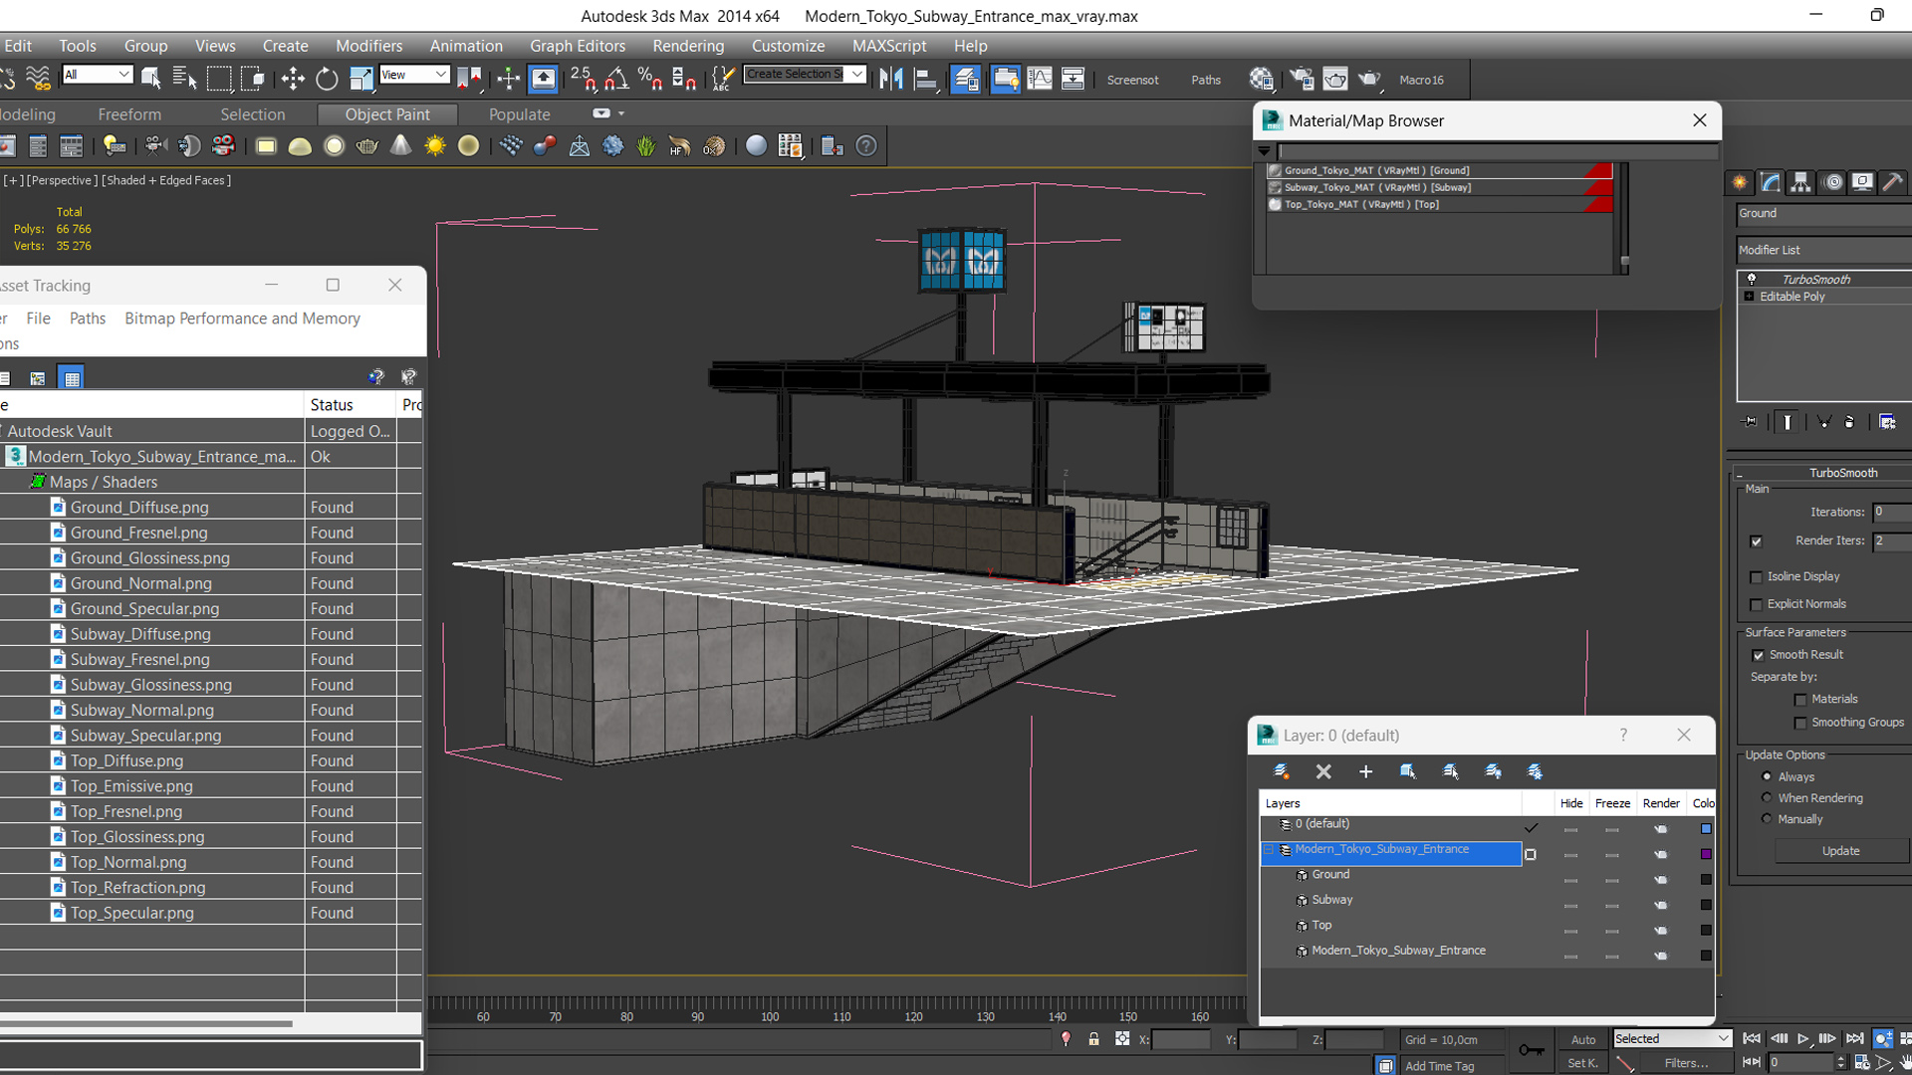Open the Mirror tool
The height and width of the screenshot is (1075, 1912).
pos(891,79)
